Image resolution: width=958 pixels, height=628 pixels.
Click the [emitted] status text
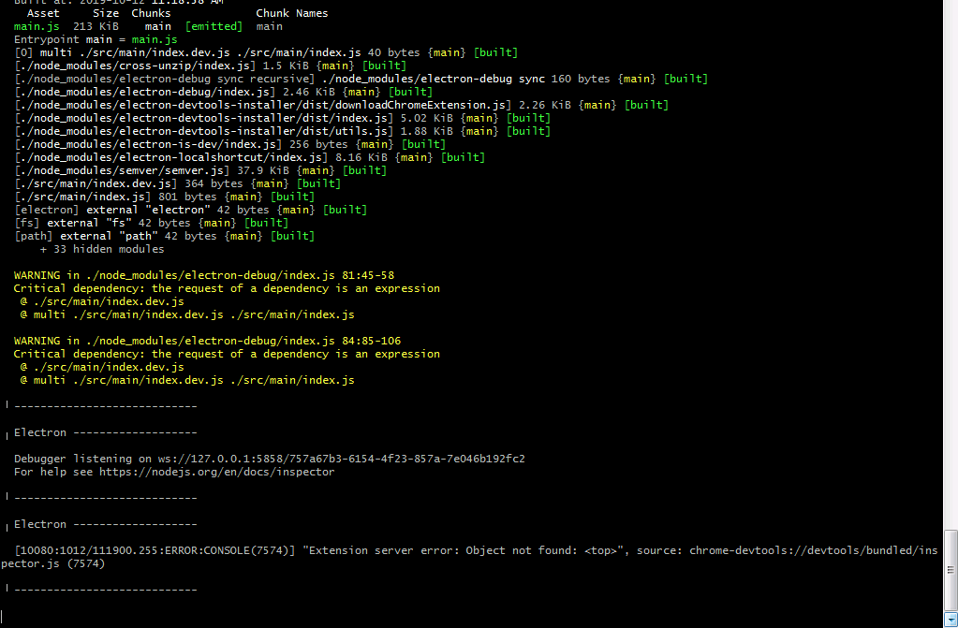[214, 26]
